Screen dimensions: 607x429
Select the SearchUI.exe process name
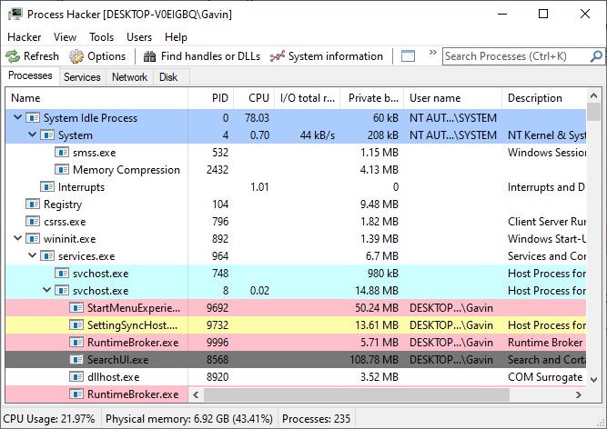(118, 360)
